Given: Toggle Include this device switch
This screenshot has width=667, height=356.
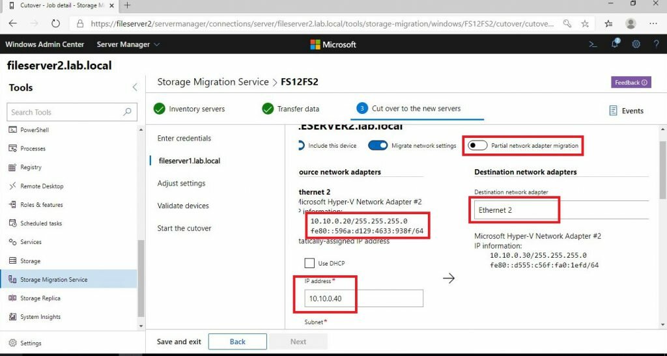Looking at the screenshot, I should [302, 146].
